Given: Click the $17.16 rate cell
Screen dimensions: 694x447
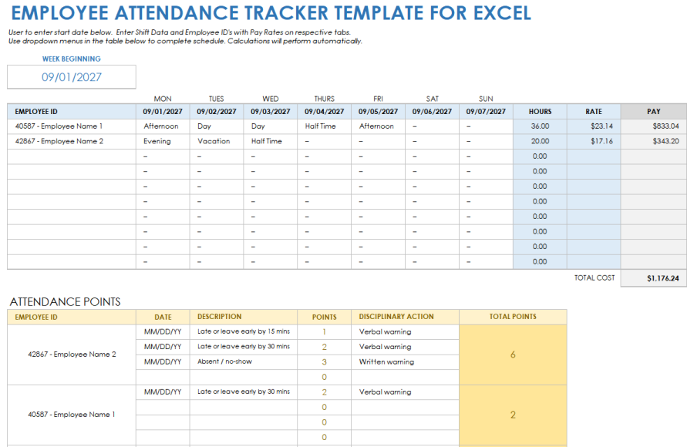Looking at the screenshot, I should [594, 141].
